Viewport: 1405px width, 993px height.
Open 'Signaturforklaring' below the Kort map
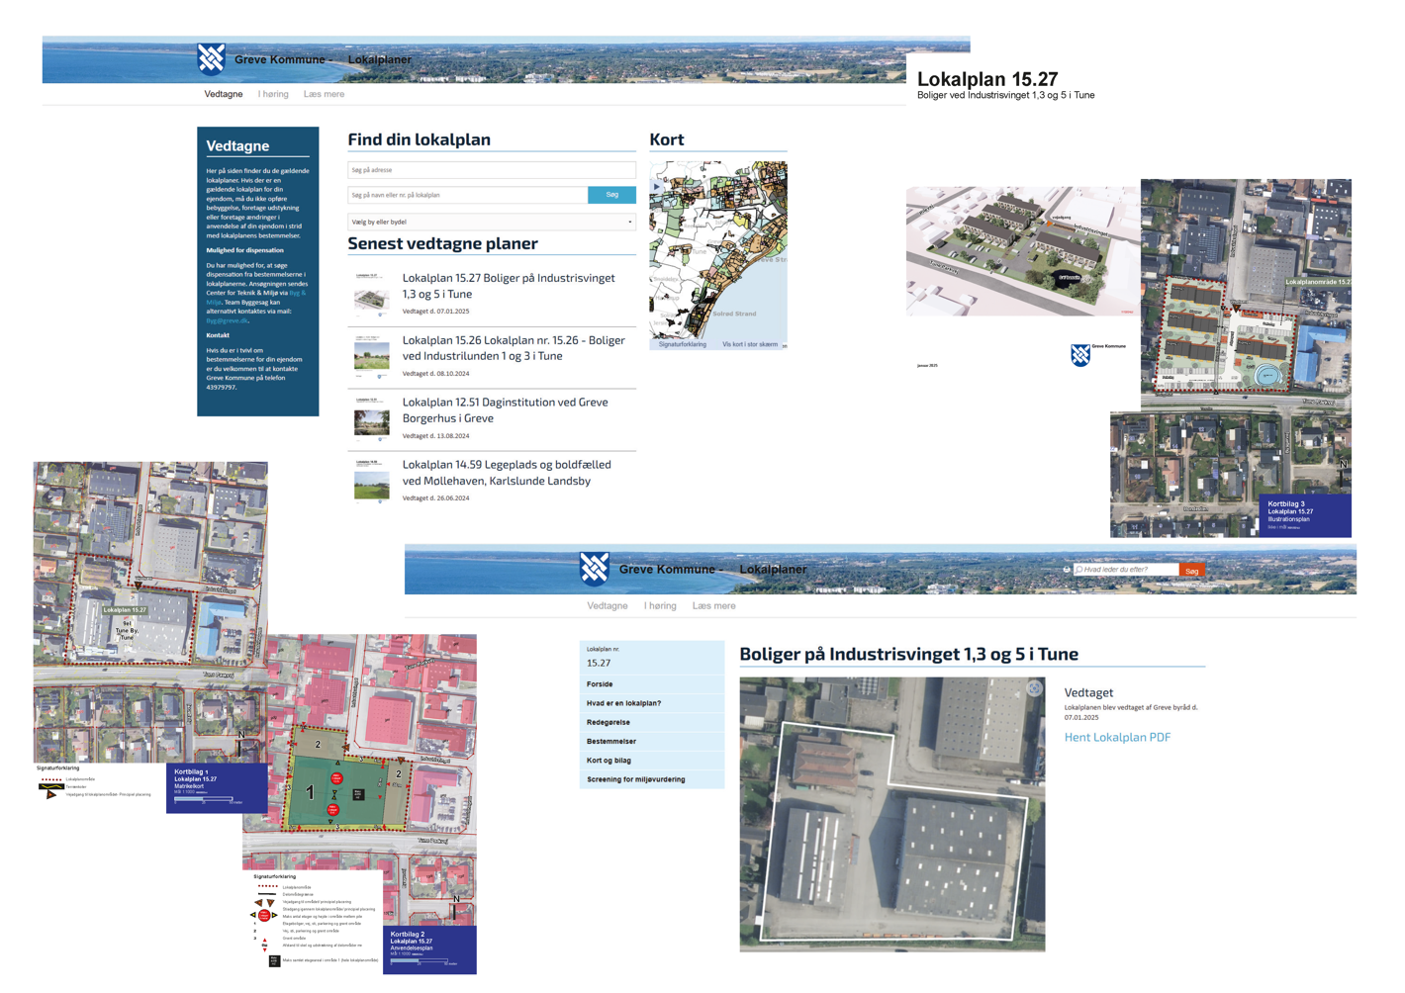point(683,344)
